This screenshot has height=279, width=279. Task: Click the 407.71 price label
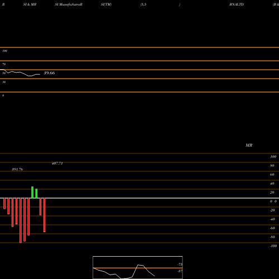tap(57, 163)
